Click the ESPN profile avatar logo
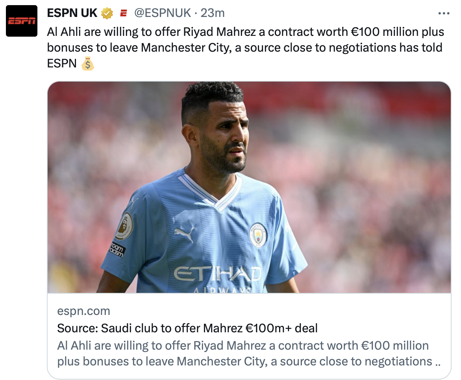The image size is (461, 380). click(22, 21)
